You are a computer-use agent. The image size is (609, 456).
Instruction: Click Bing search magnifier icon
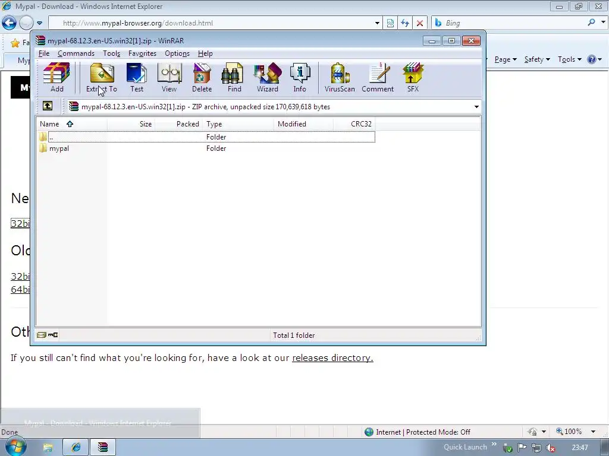591,23
